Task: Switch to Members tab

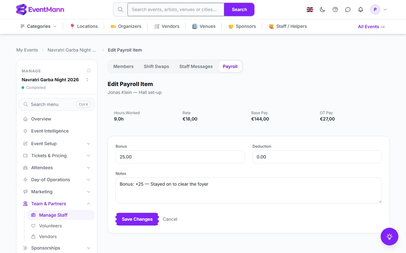Action: (123, 66)
